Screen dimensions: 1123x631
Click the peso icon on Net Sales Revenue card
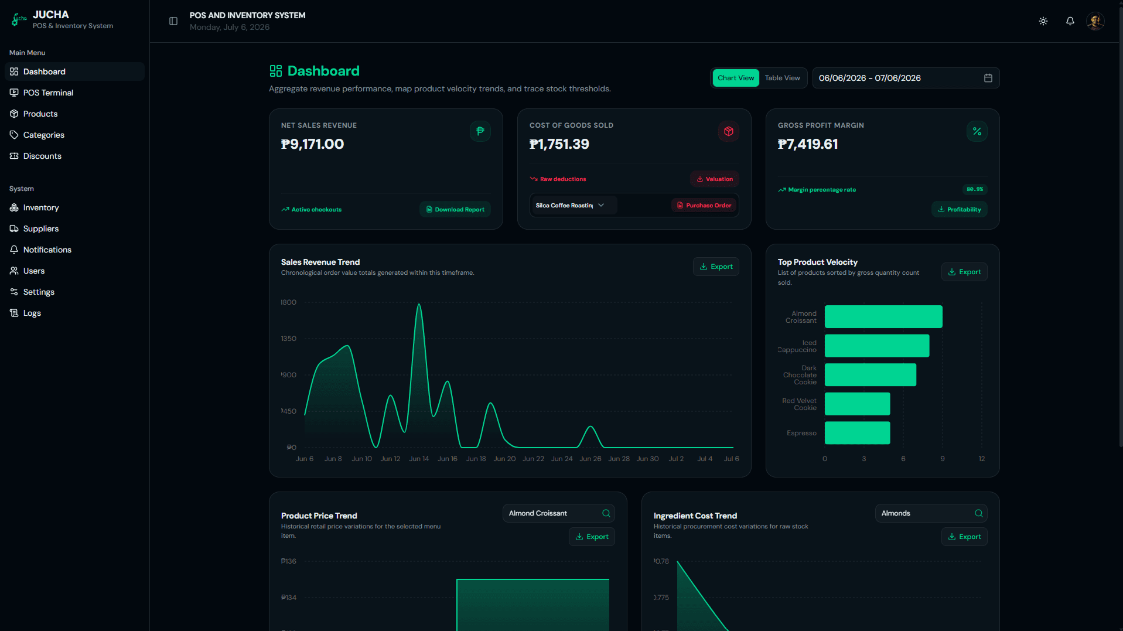pos(480,131)
